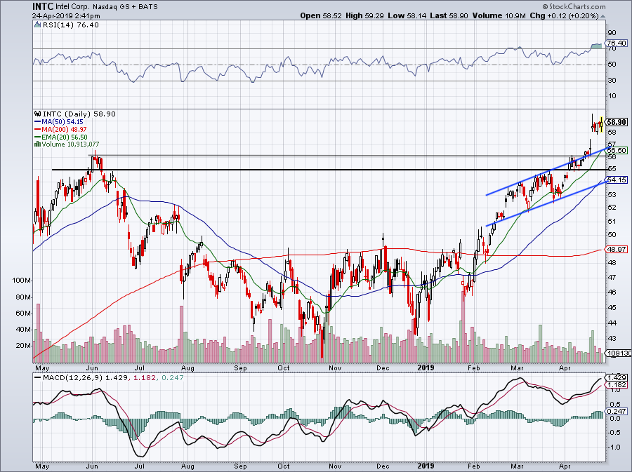Click the candlestick icon before INTC (Daily)
This screenshot has width=632, height=472.
(x=38, y=114)
